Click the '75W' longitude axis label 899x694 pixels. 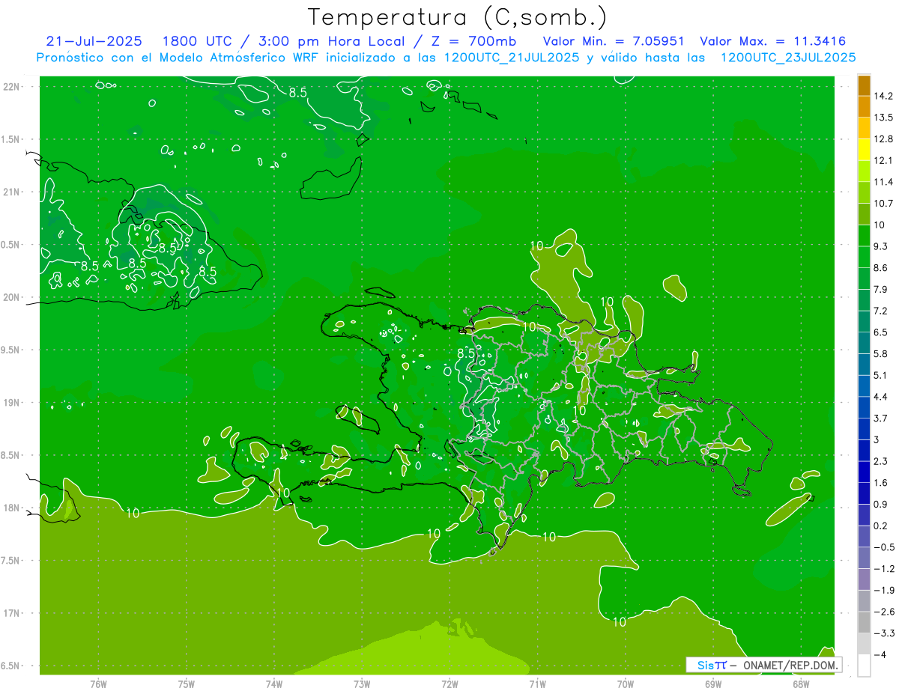[x=187, y=684]
